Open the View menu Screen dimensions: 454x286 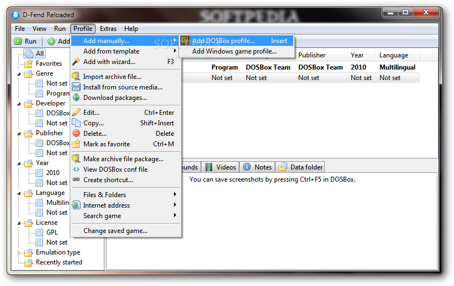point(39,29)
